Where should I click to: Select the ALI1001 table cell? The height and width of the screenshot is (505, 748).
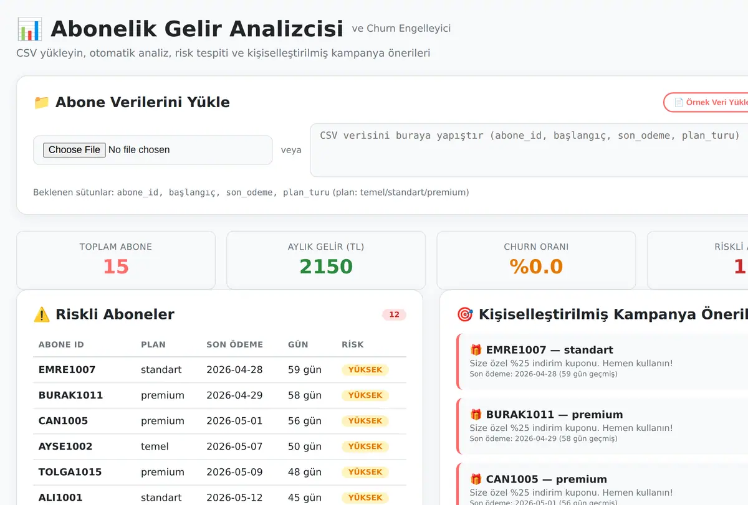(60, 498)
